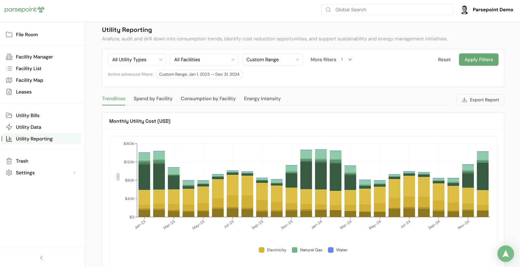Viewport: 520px width, 267px height.
Task: Open the All Utility Types dropdown
Action: [x=137, y=60]
